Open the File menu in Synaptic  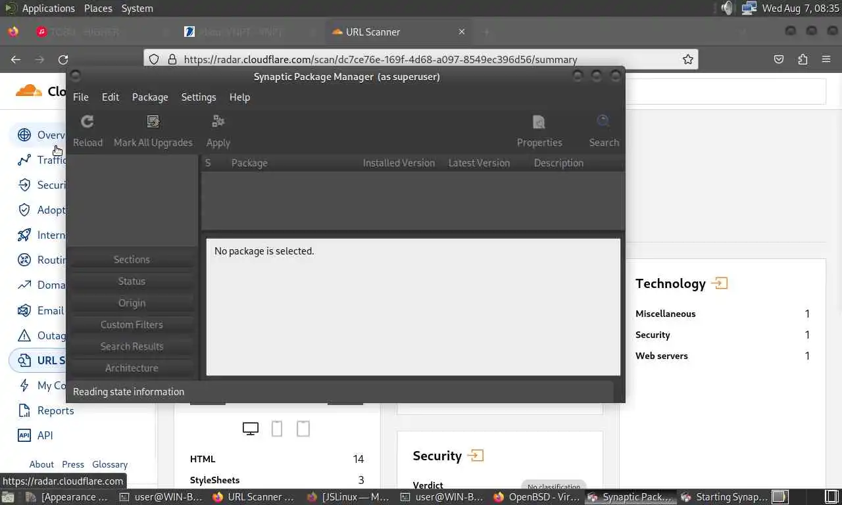81,97
